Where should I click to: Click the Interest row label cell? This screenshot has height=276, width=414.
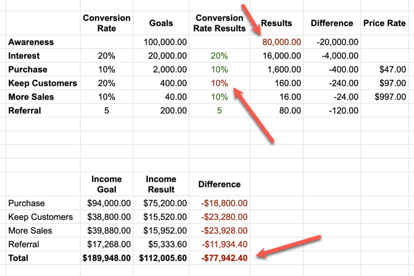(x=24, y=56)
